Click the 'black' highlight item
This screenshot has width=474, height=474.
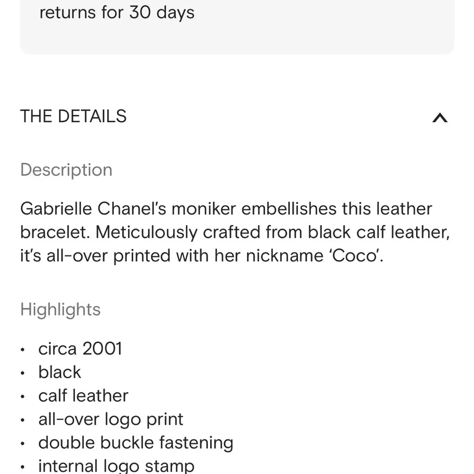click(x=60, y=372)
